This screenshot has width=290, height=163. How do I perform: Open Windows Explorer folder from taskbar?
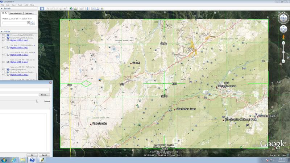23,160
